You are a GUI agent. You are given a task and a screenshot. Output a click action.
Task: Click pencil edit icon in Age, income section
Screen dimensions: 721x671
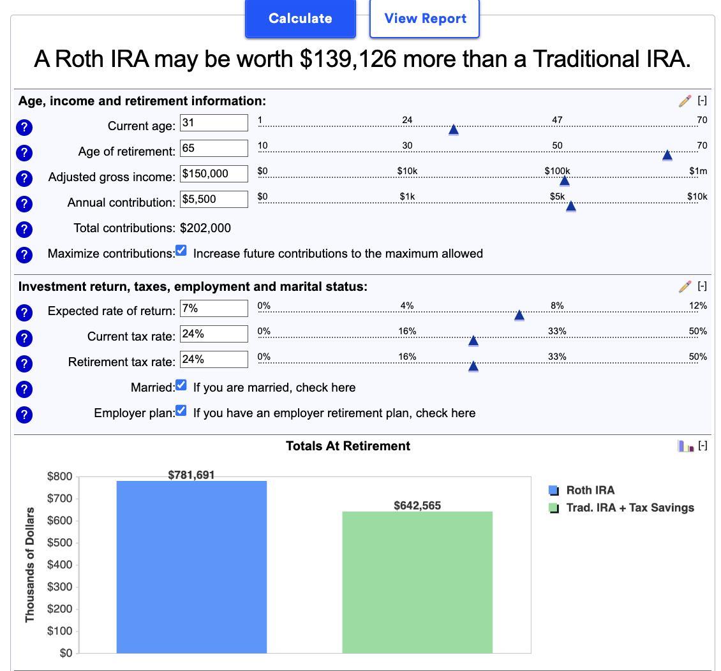click(x=685, y=101)
